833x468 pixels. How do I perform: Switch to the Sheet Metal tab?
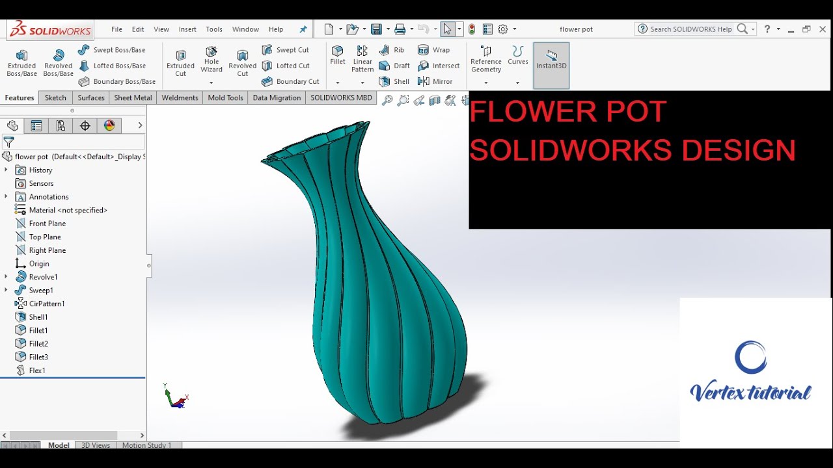pyautogui.click(x=133, y=98)
